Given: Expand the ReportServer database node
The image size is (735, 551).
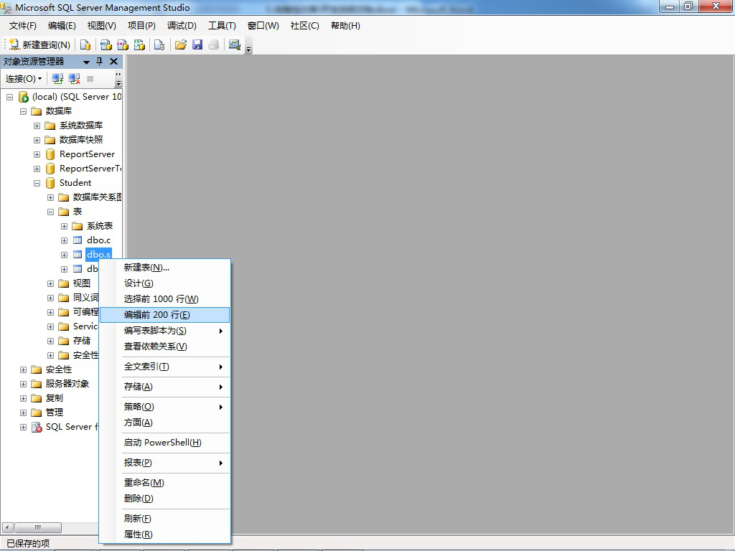Looking at the screenshot, I should tap(37, 155).
